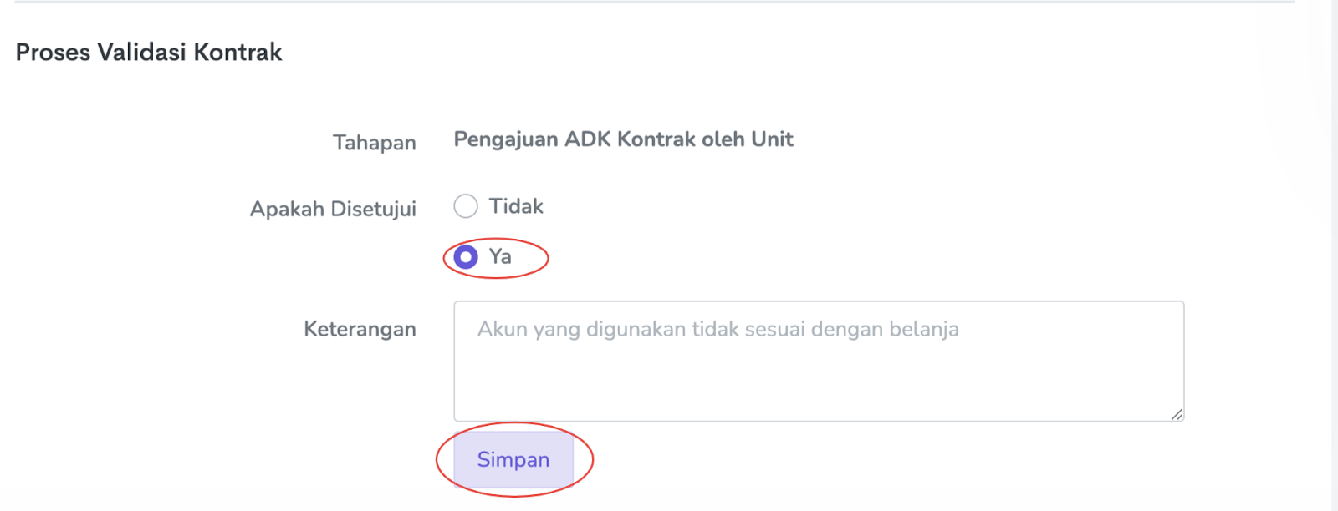Click the "Ya" option label text
Screen dimensions: 1338x511
(x=500, y=256)
